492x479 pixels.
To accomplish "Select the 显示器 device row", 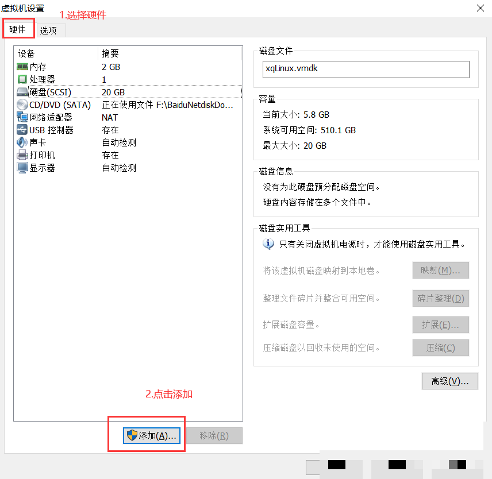I will 129,168.
